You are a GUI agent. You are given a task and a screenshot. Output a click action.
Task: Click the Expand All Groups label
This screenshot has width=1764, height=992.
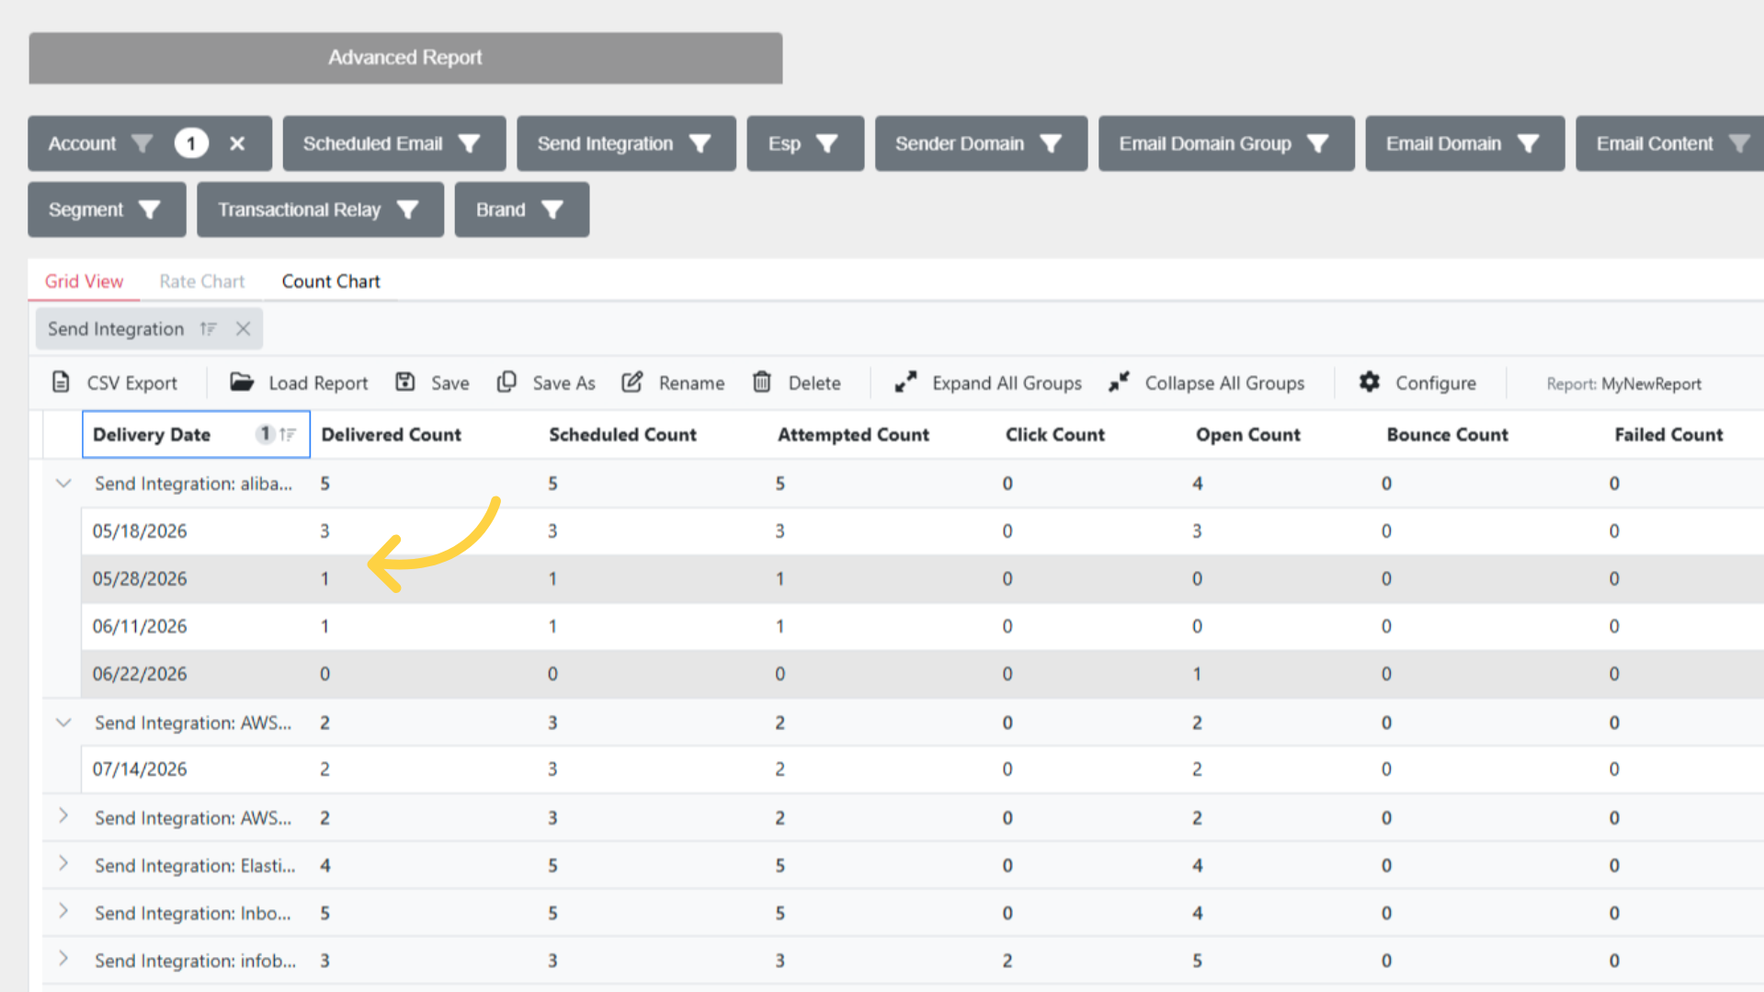(1007, 383)
